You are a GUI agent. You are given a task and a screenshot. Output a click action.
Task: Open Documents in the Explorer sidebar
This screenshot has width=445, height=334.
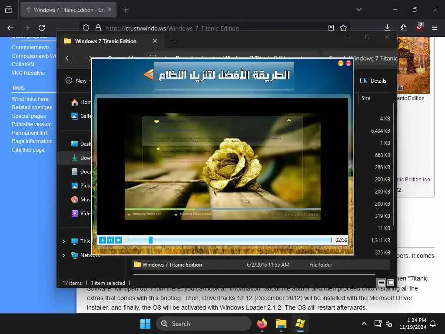[x=81, y=171]
